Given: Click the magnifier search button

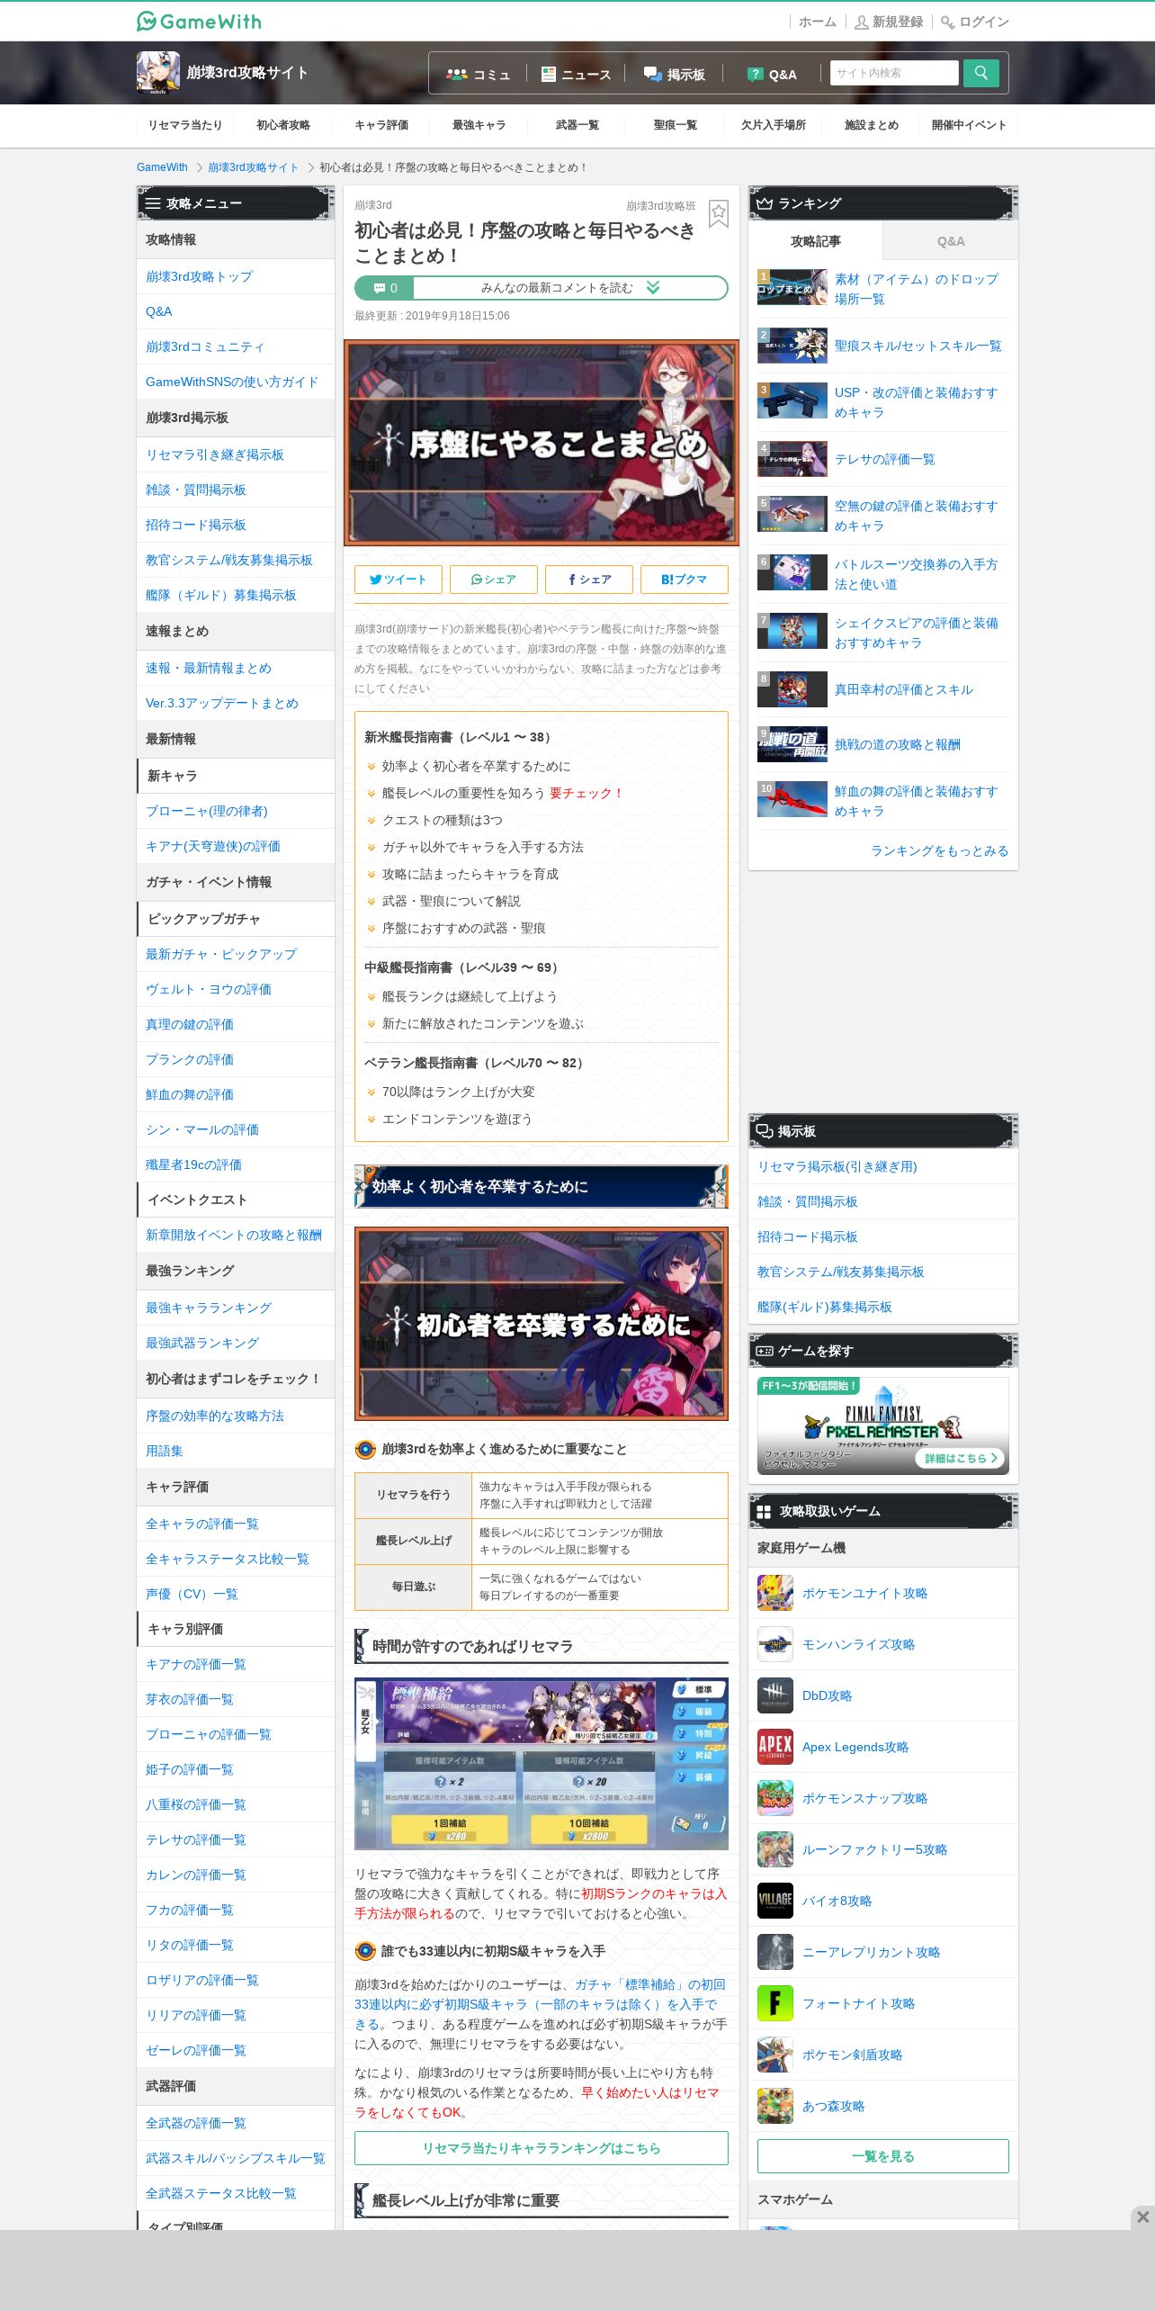Looking at the screenshot, I should [980, 73].
